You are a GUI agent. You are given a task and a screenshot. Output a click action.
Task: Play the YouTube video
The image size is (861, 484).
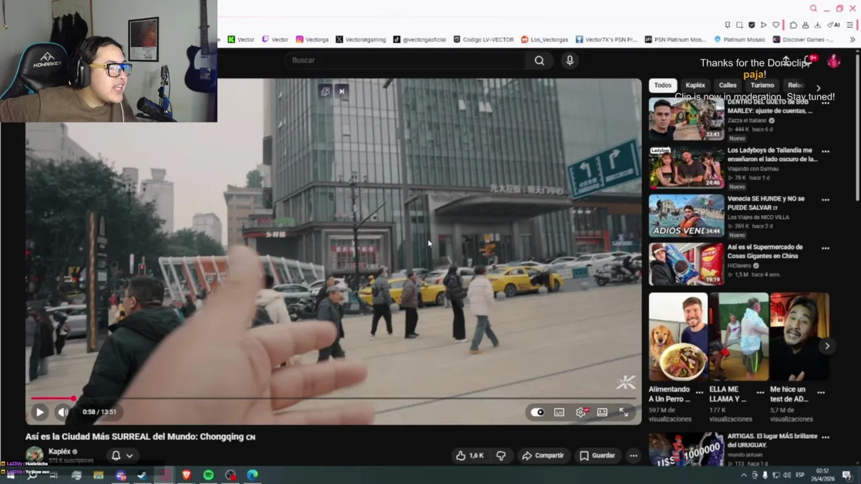[x=40, y=412]
